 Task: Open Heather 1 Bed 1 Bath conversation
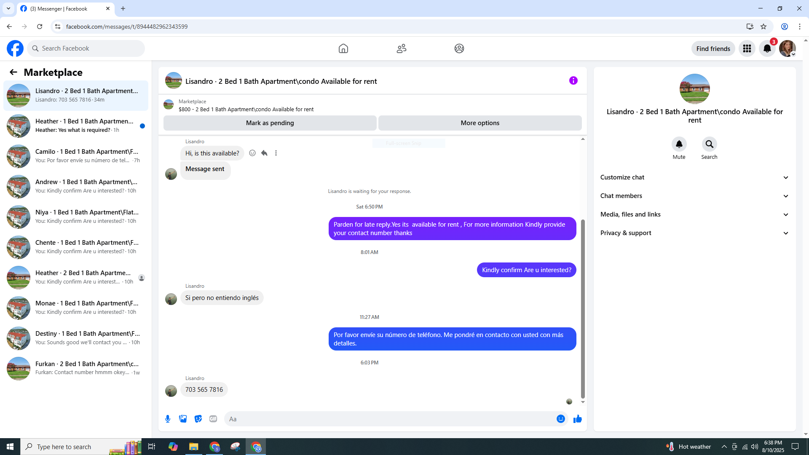click(x=76, y=126)
